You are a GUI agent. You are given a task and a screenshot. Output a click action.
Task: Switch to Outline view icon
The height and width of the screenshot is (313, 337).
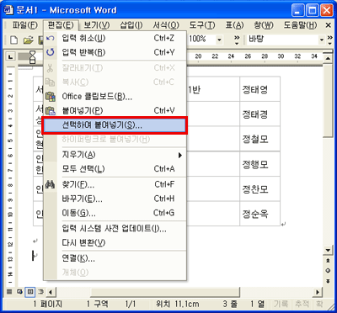click(x=40, y=292)
